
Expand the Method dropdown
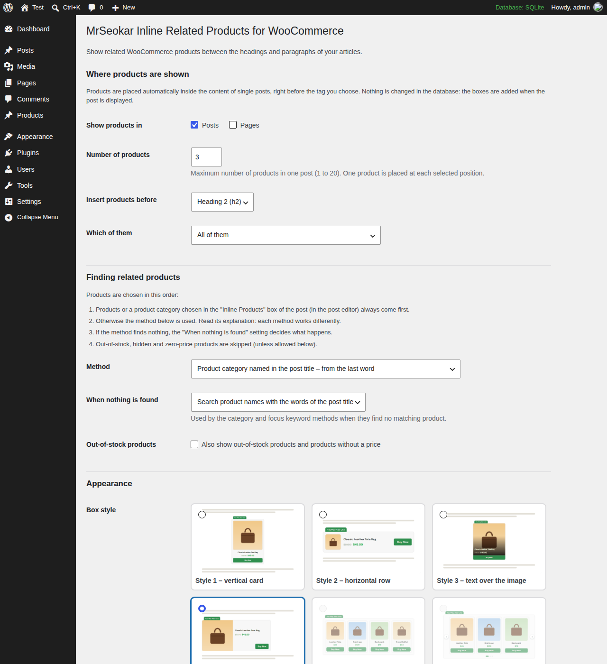pyautogui.click(x=326, y=369)
